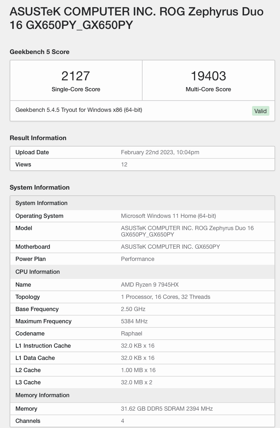Select the Geekbench 5 Score heading
Screen dimensions: 280x428
40,52
